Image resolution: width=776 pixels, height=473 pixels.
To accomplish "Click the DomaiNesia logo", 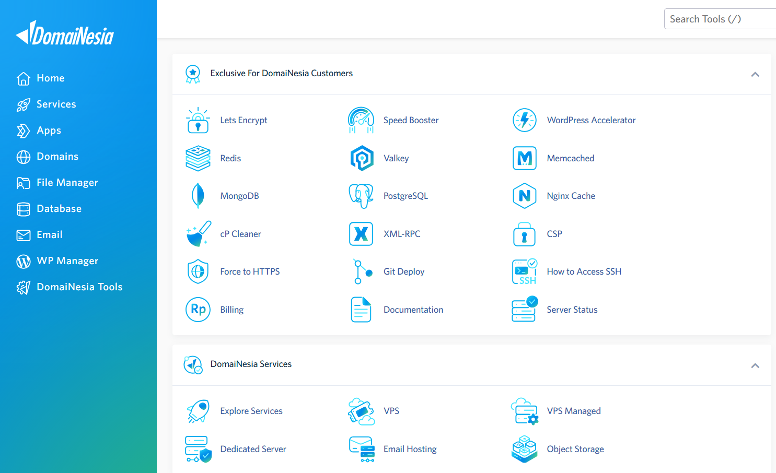I will click(x=65, y=33).
